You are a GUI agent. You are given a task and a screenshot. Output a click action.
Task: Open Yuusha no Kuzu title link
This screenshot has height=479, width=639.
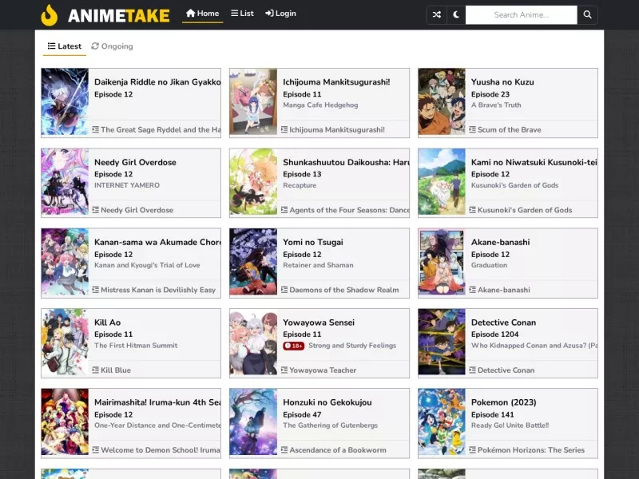point(502,82)
